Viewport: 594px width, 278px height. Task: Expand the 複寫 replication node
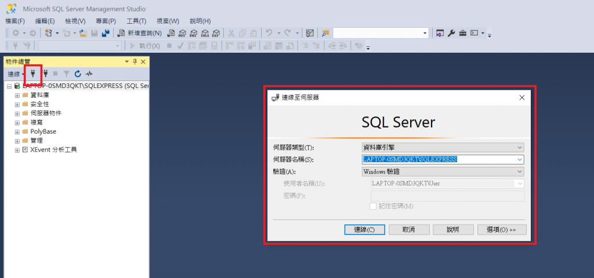[17, 123]
